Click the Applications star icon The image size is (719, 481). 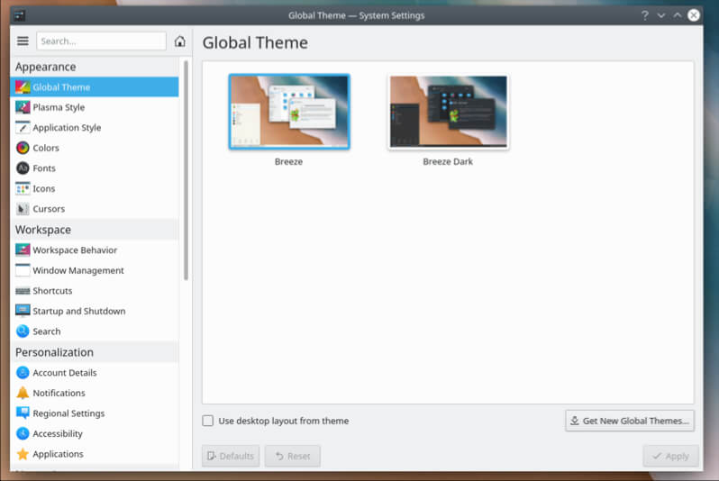coord(23,454)
